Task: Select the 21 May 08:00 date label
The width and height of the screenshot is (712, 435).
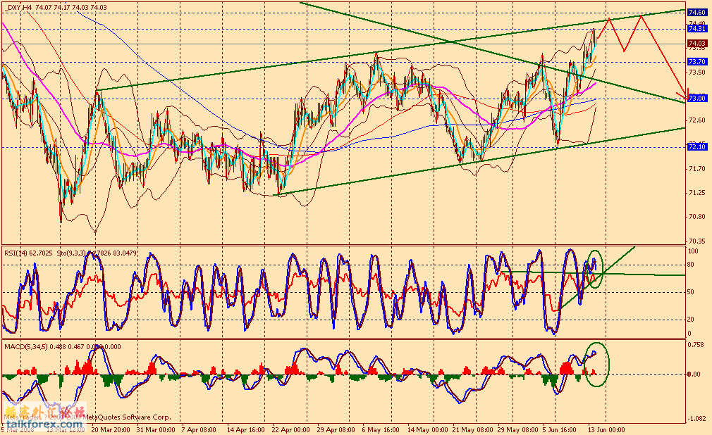Action: [472, 429]
